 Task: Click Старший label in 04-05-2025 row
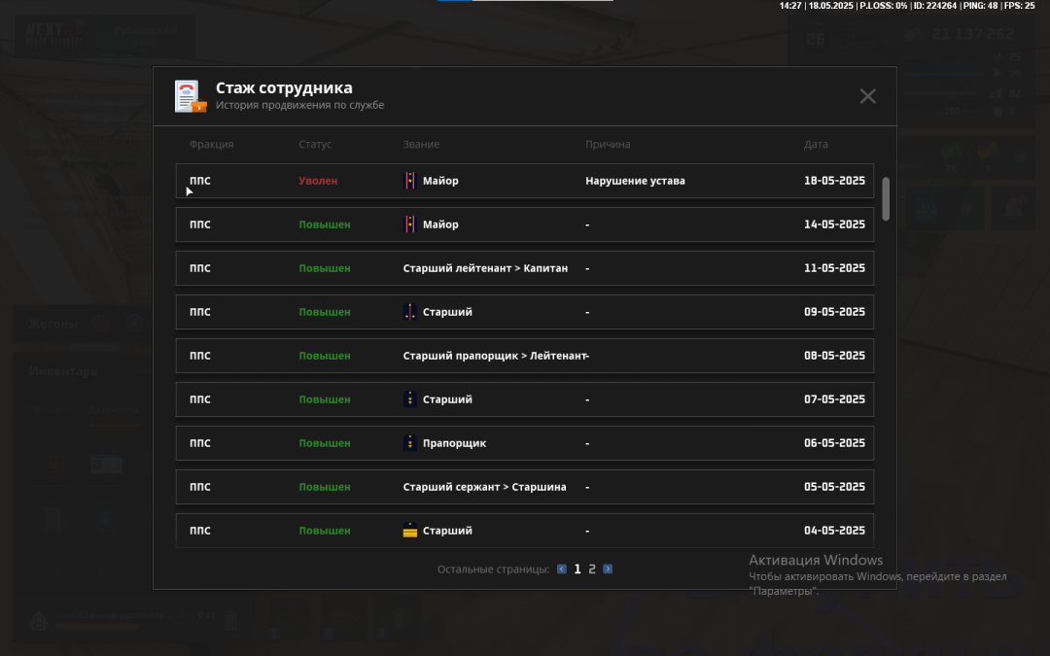click(x=447, y=531)
